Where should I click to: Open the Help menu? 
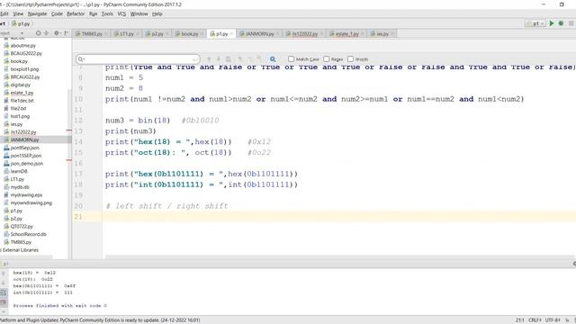coord(157,13)
